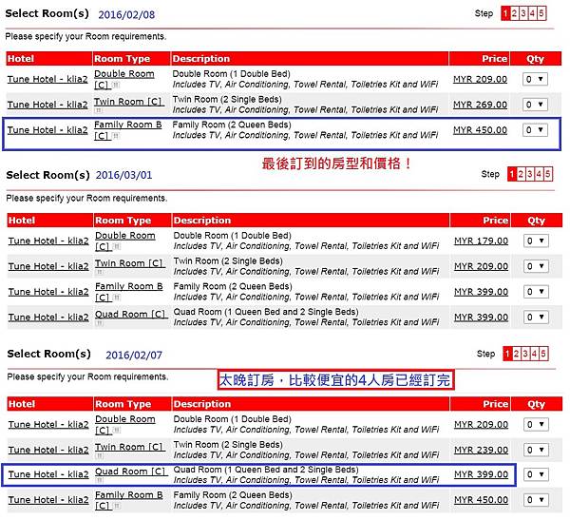This screenshot has width=570, height=520.
Task: Click MYR 209.00 price for 2016/02/07 Double Room
Action: 482,425
